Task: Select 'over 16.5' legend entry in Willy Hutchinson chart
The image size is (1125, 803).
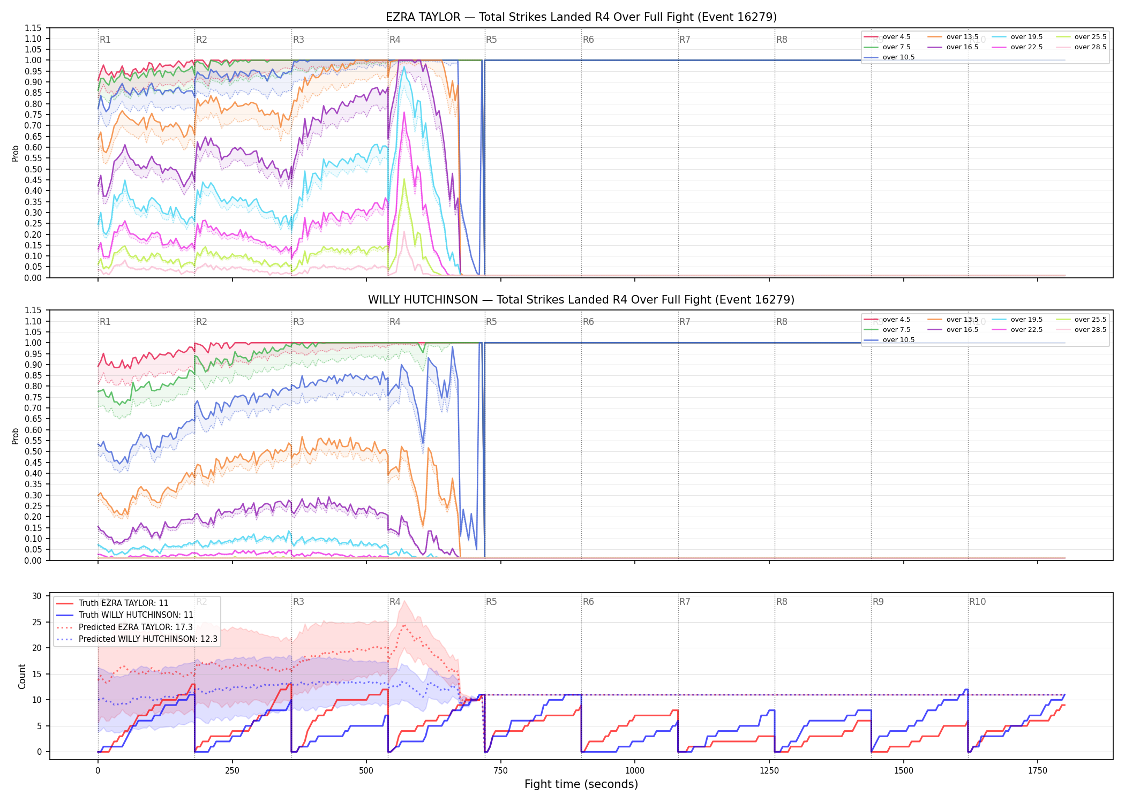Action: [953, 330]
